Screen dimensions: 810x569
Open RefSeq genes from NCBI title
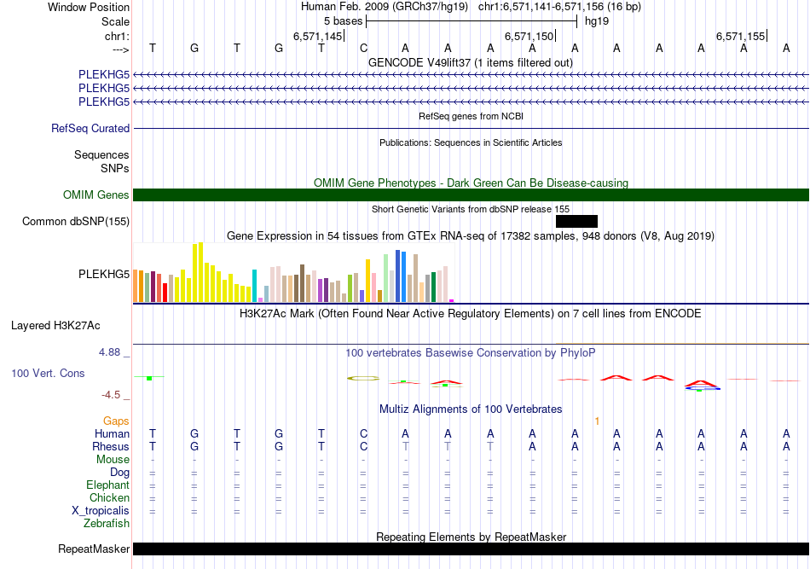471,116
